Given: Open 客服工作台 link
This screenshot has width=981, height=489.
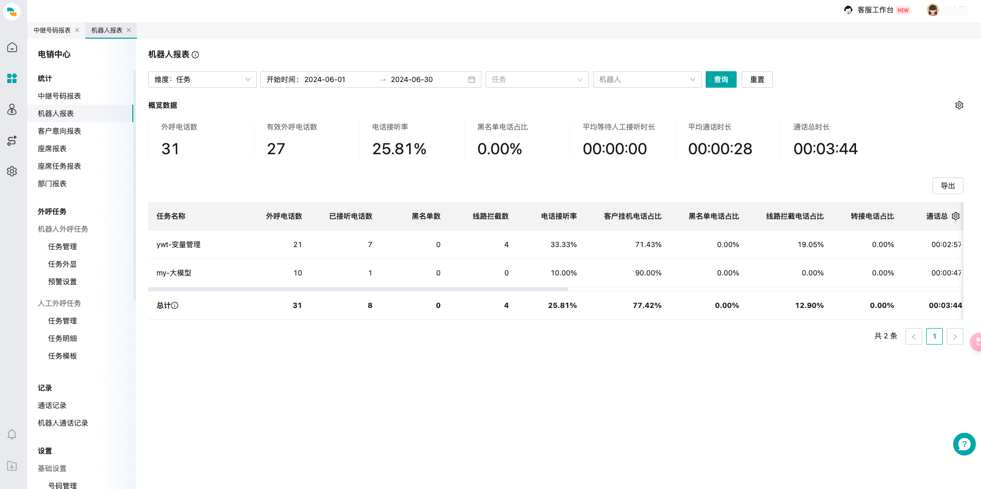Looking at the screenshot, I should click(876, 10).
